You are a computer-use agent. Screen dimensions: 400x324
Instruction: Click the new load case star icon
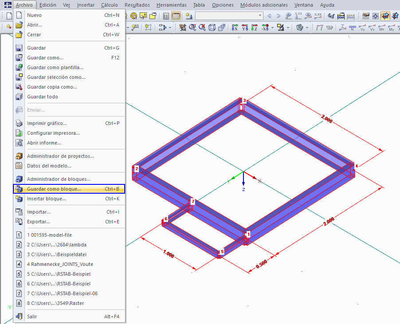(x=189, y=16)
